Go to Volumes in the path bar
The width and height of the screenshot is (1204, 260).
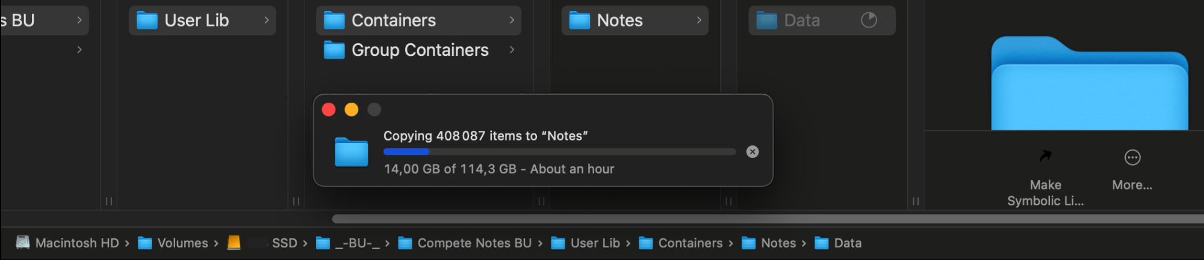point(182,243)
